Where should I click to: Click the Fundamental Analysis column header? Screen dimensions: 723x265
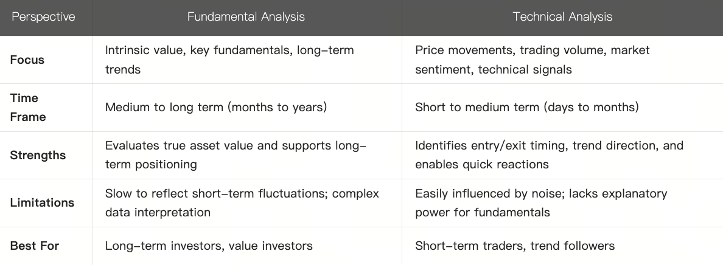point(246,17)
